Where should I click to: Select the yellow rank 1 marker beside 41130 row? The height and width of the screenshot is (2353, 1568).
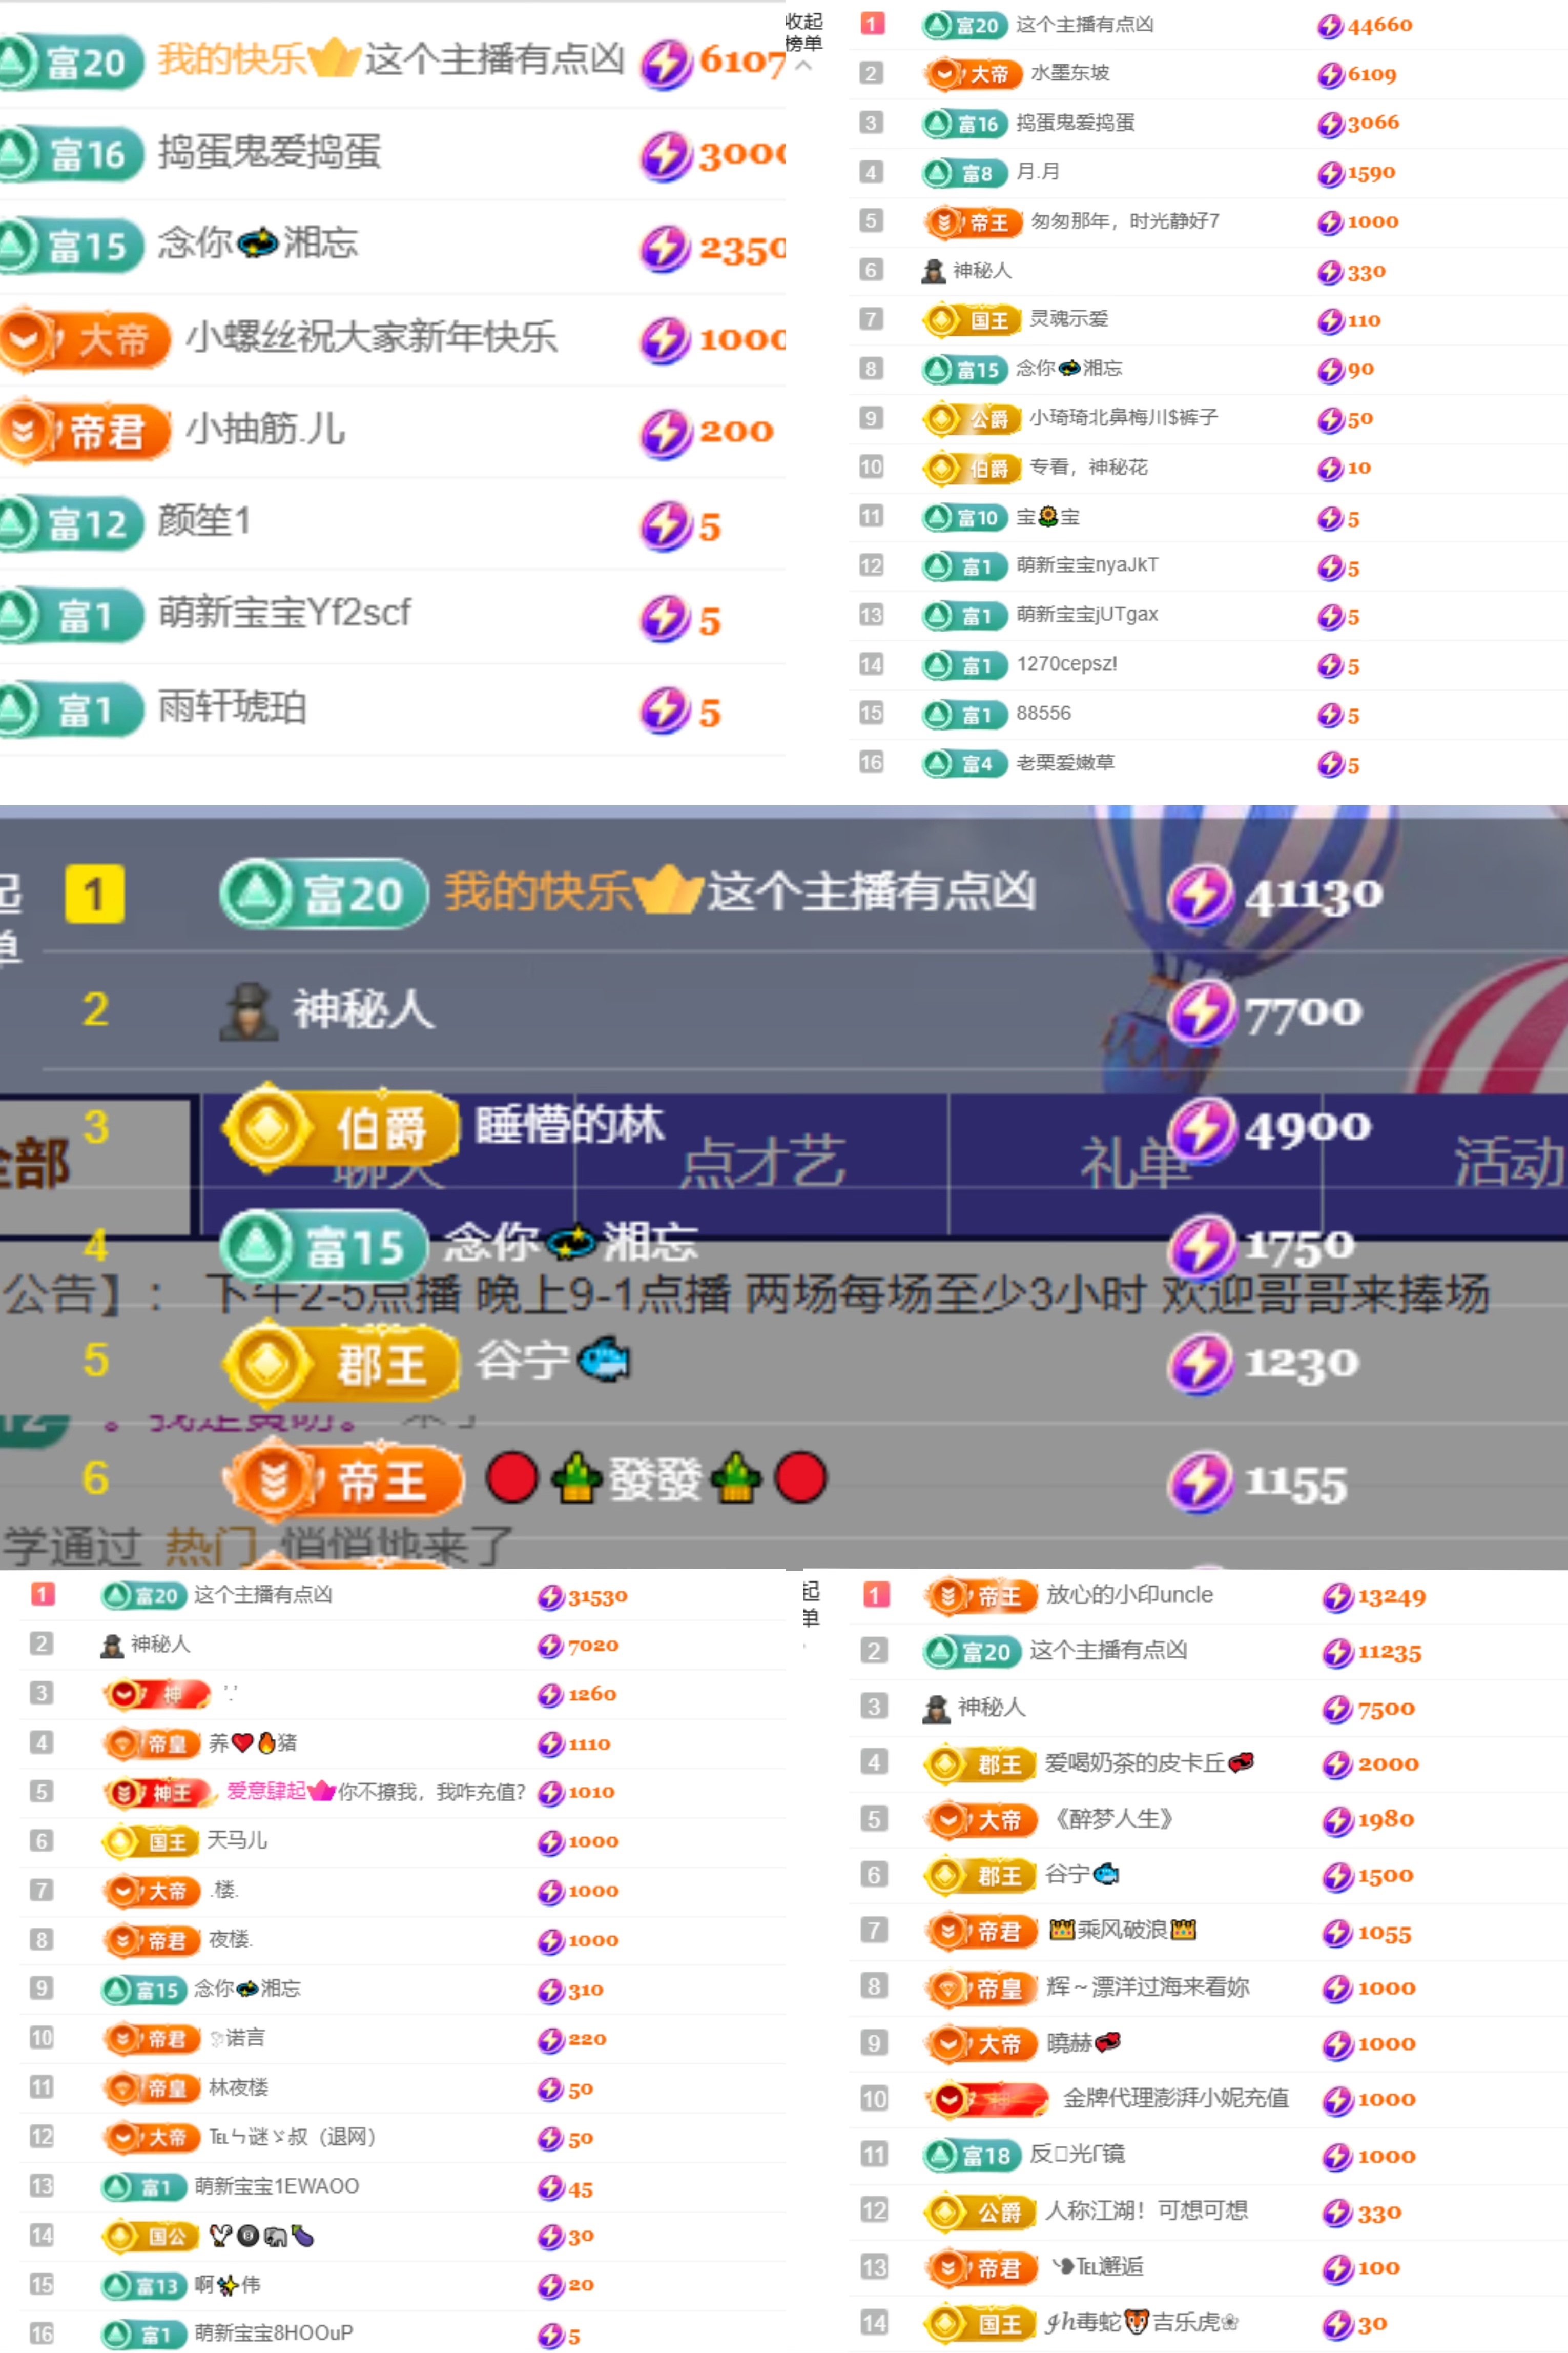click(x=95, y=894)
